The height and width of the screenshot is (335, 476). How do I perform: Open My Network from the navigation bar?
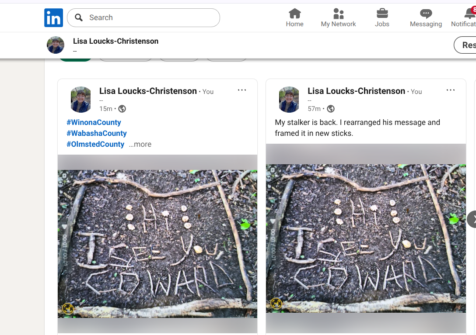click(x=338, y=17)
